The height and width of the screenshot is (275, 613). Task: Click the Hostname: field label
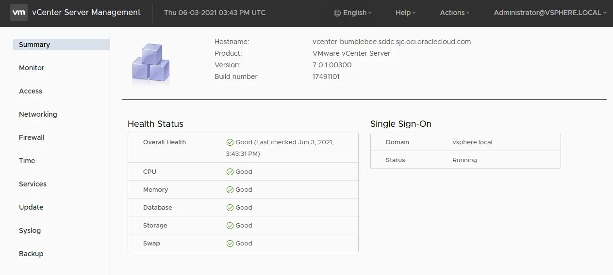point(232,42)
